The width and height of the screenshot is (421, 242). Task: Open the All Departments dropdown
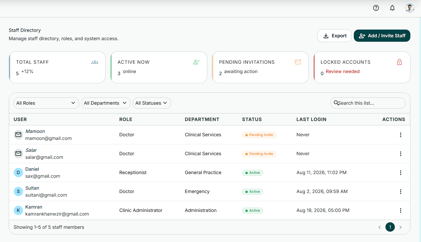click(x=106, y=103)
